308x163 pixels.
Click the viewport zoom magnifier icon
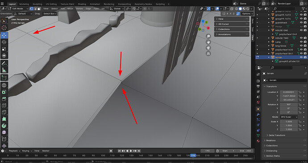[208, 36]
